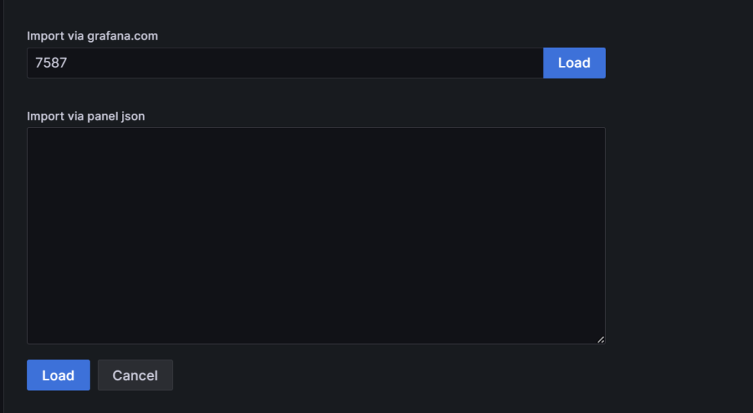Click the Load button left of Cancel

[58, 376]
